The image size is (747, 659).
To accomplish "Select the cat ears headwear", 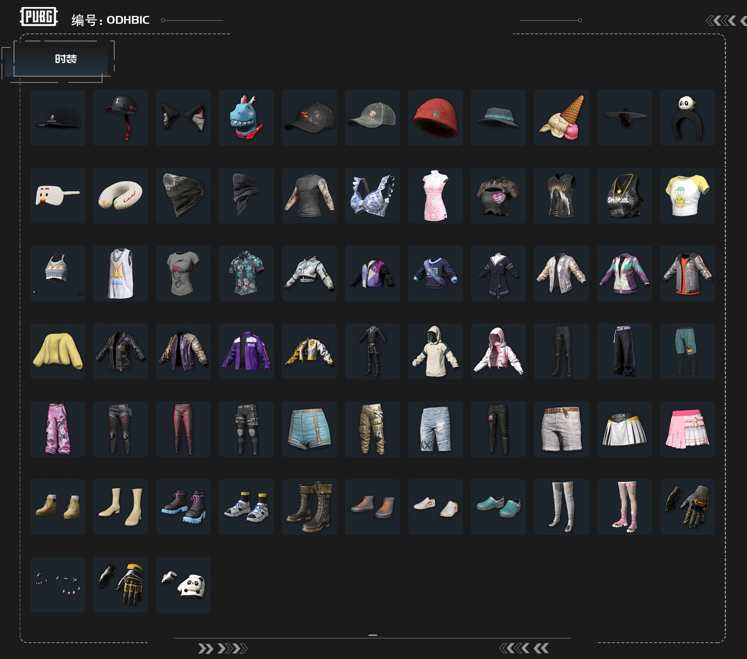I will click(x=183, y=118).
